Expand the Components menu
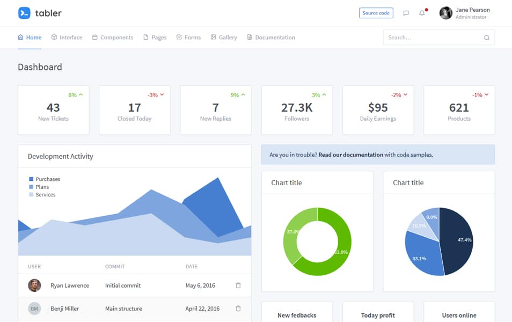Viewport: 512px width, 322px height. (113, 38)
